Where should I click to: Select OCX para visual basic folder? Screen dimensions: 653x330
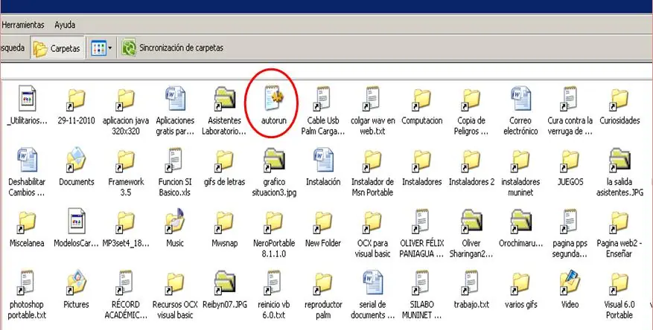[373, 222]
